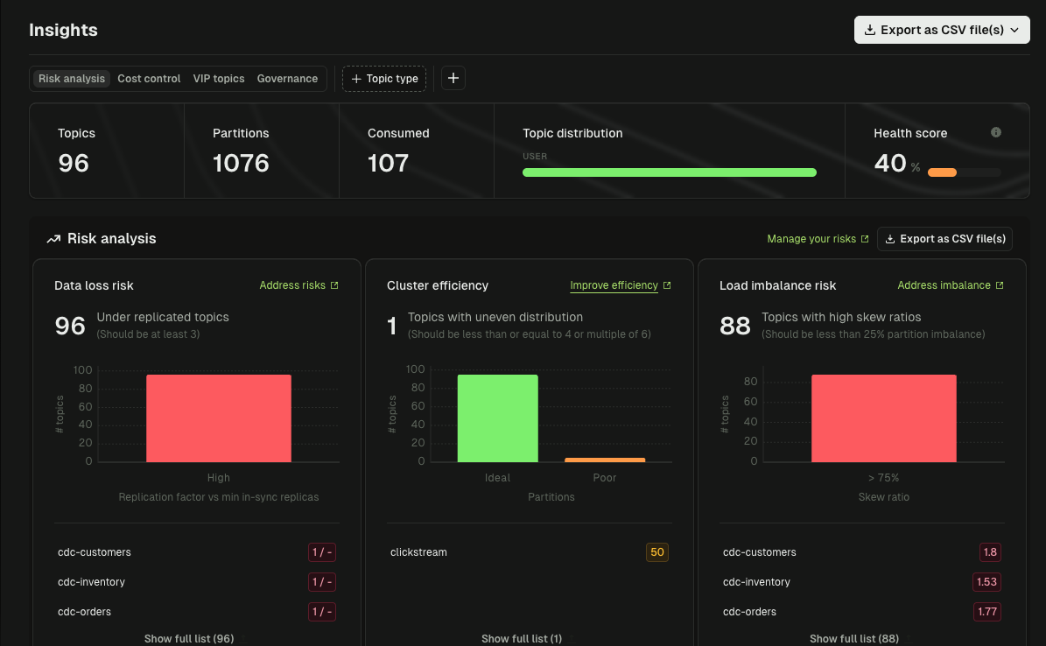Click the download icon on the top Export button
Screen dimensions: 1046x646
[869, 29]
